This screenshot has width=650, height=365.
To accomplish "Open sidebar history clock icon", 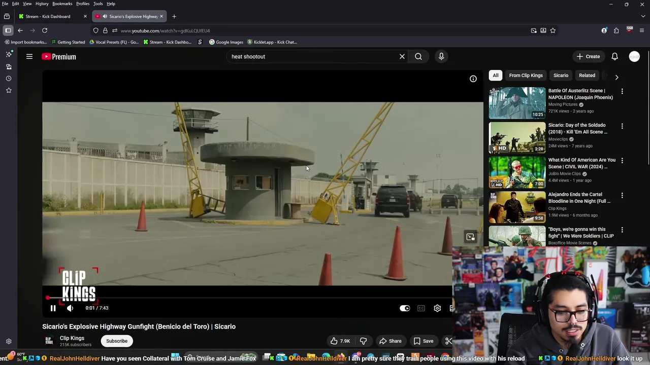I will coord(9,79).
